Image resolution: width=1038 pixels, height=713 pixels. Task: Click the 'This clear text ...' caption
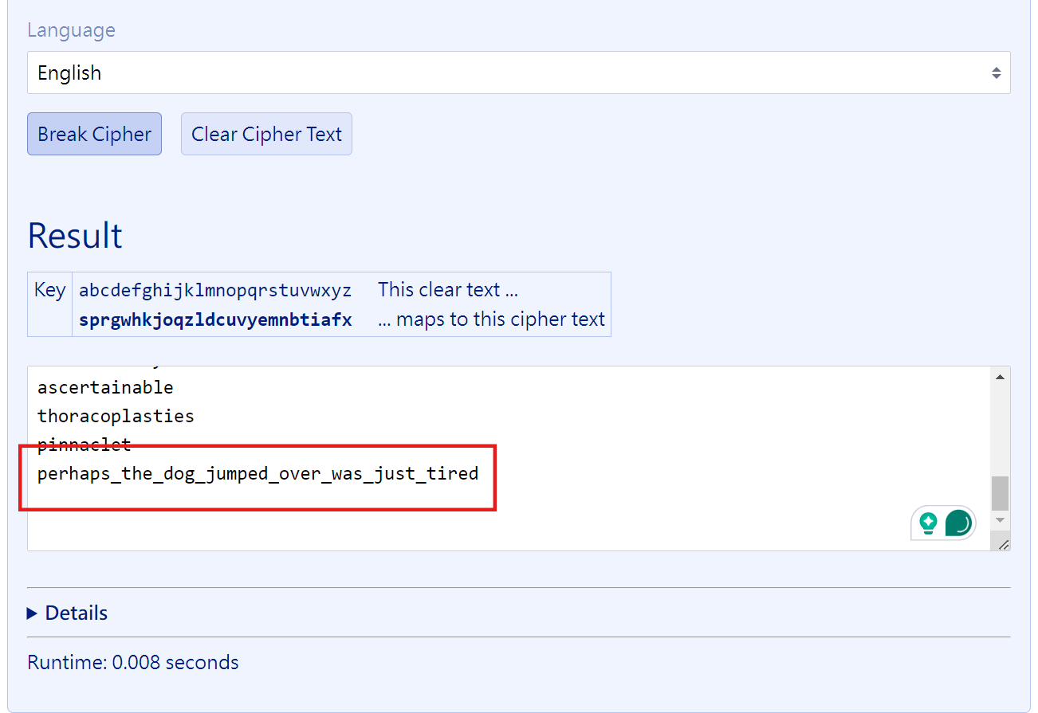[448, 289]
